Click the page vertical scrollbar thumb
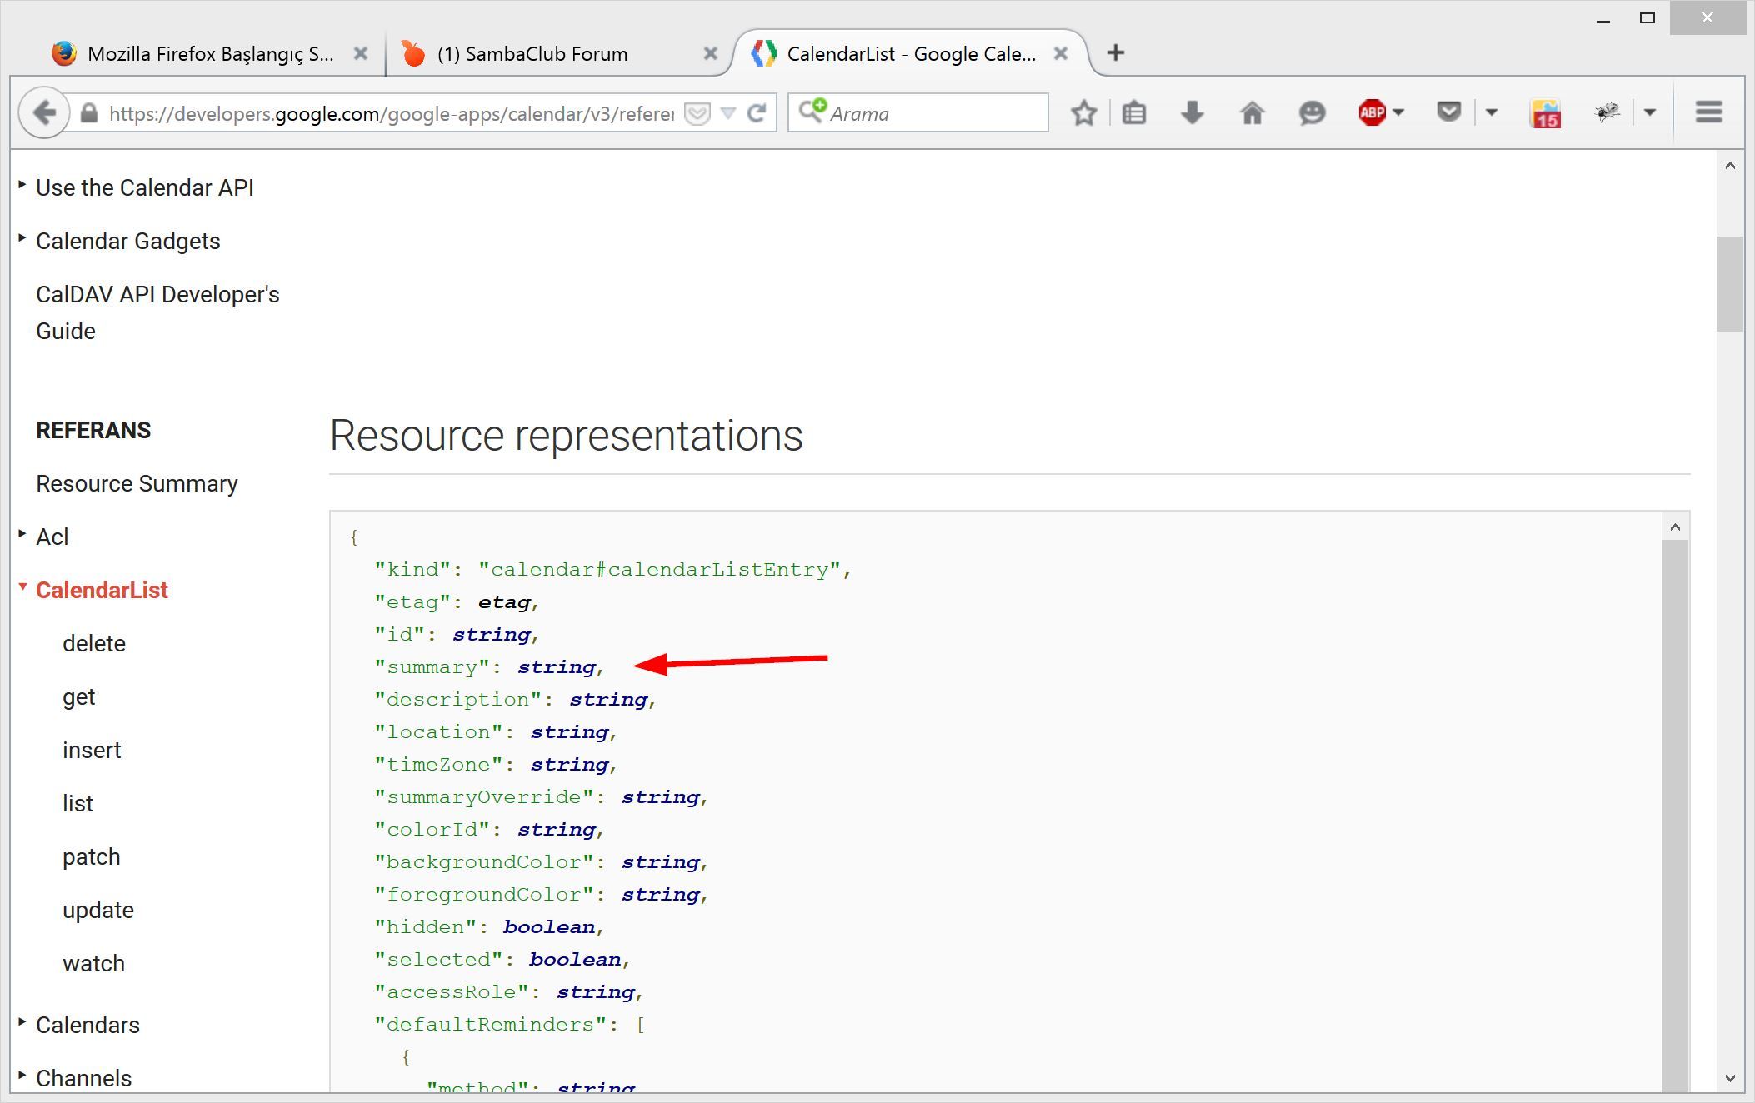The height and width of the screenshot is (1103, 1755). pyautogui.click(x=1730, y=284)
